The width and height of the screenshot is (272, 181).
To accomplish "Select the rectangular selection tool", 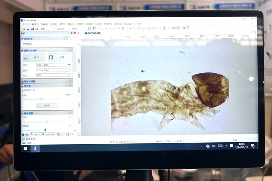I will [x=89, y=29].
